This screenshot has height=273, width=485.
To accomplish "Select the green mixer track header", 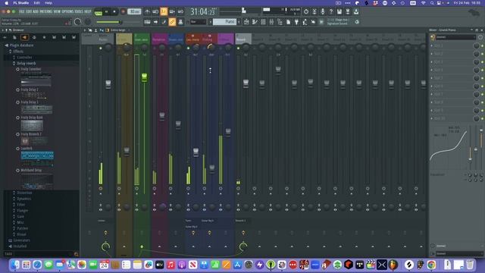I will point(142,39).
